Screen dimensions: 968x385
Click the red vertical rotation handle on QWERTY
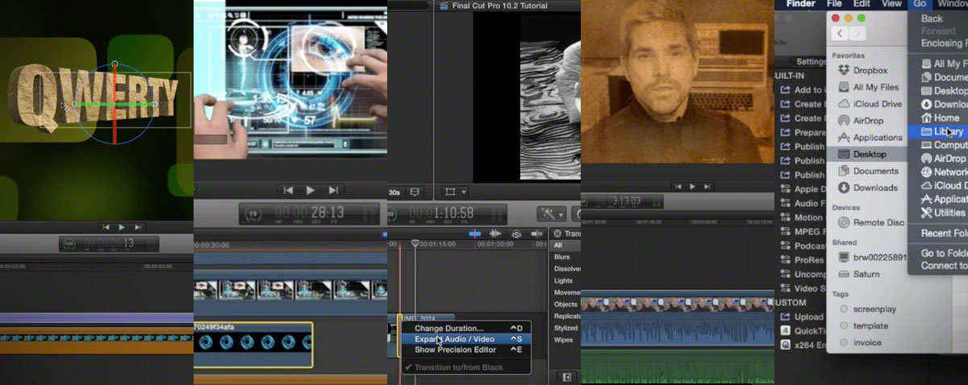pos(115,103)
